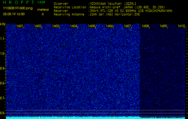The image size is (188, 119).
Task: Click the 0.9 frequency axis label
Action: 3,68
